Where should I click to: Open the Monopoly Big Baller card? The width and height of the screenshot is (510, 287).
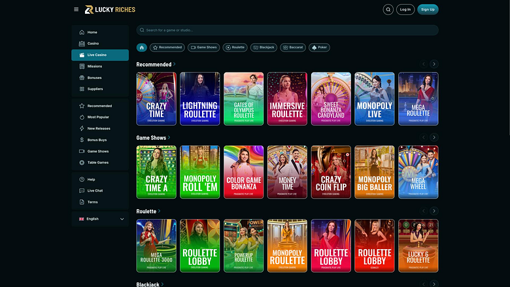pyautogui.click(x=375, y=172)
